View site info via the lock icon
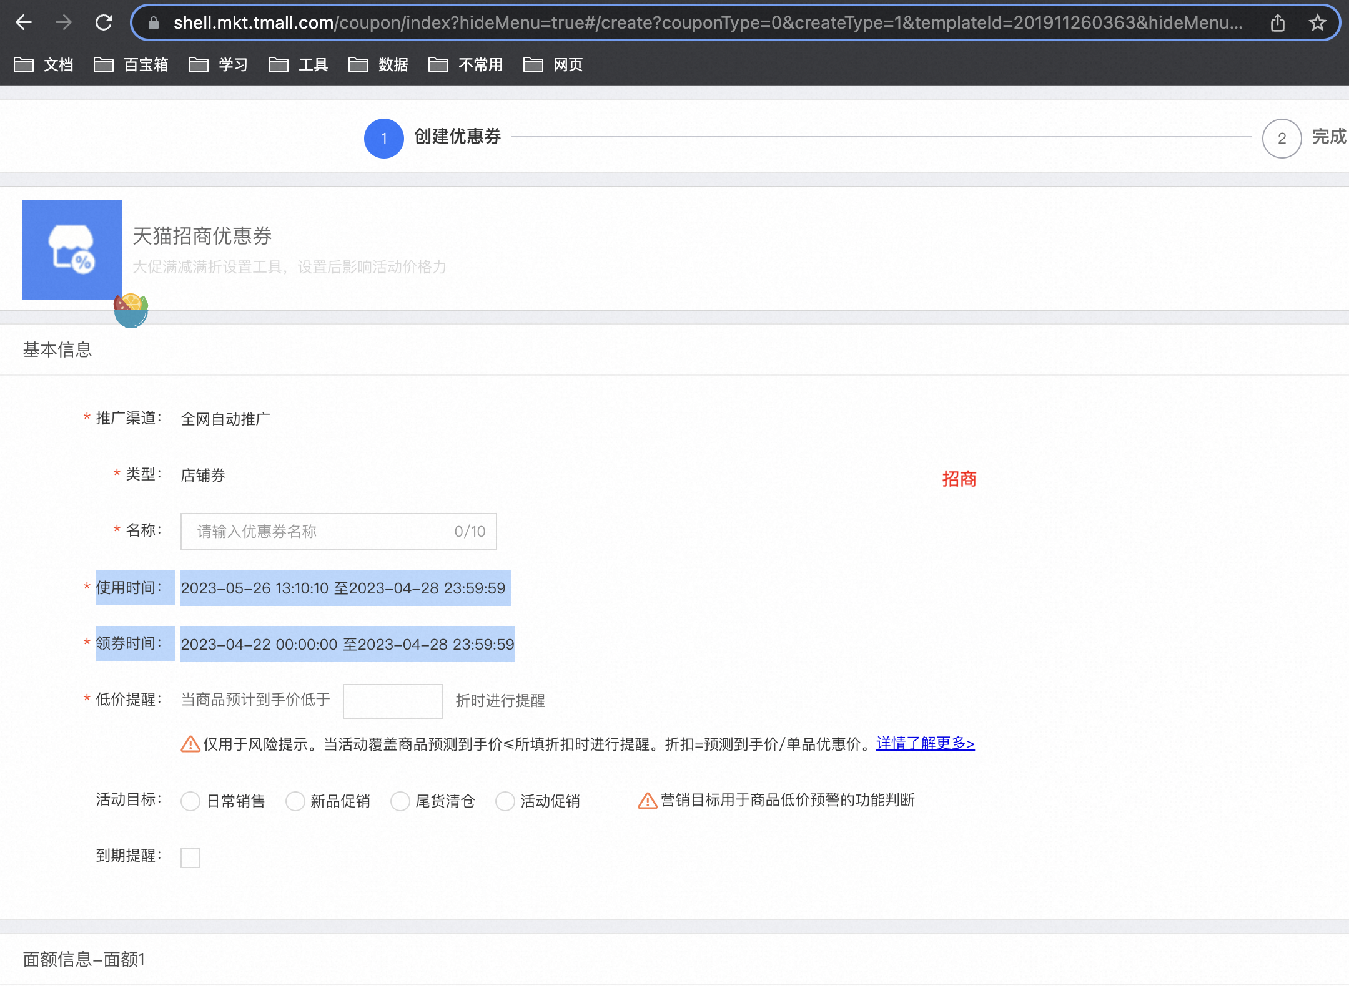 (x=154, y=23)
